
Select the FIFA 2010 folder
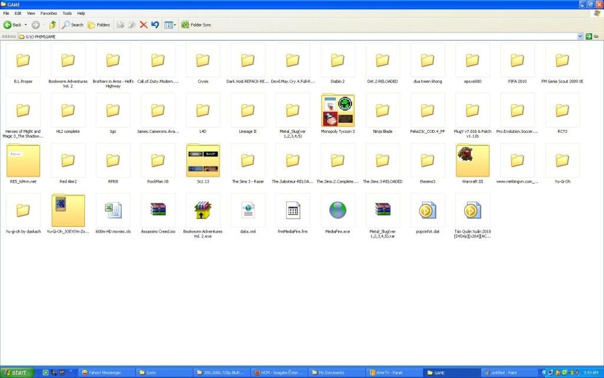click(x=517, y=64)
